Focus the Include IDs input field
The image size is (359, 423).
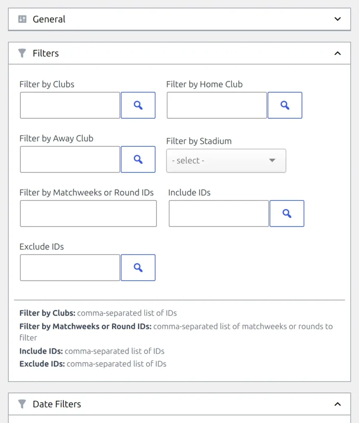click(219, 214)
